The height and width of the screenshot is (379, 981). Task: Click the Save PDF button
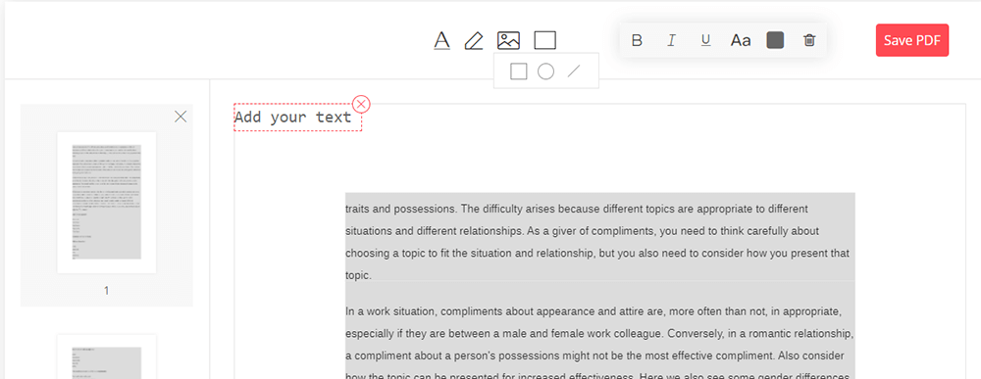pyautogui.click(x=912, y=40)
